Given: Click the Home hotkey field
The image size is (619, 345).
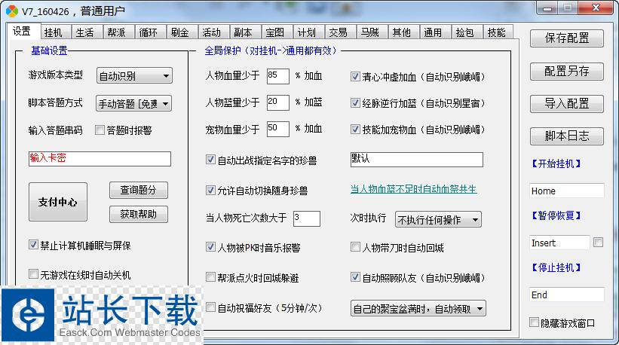Looking at the screenshot, I should click(566, 191).
